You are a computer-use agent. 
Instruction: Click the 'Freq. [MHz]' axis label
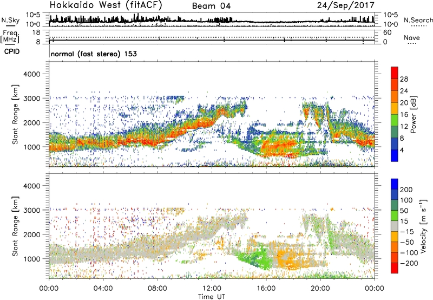pyautogui.click(x=10, y=37)
